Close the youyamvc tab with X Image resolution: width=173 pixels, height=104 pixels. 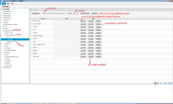click(x=40, y=10)
